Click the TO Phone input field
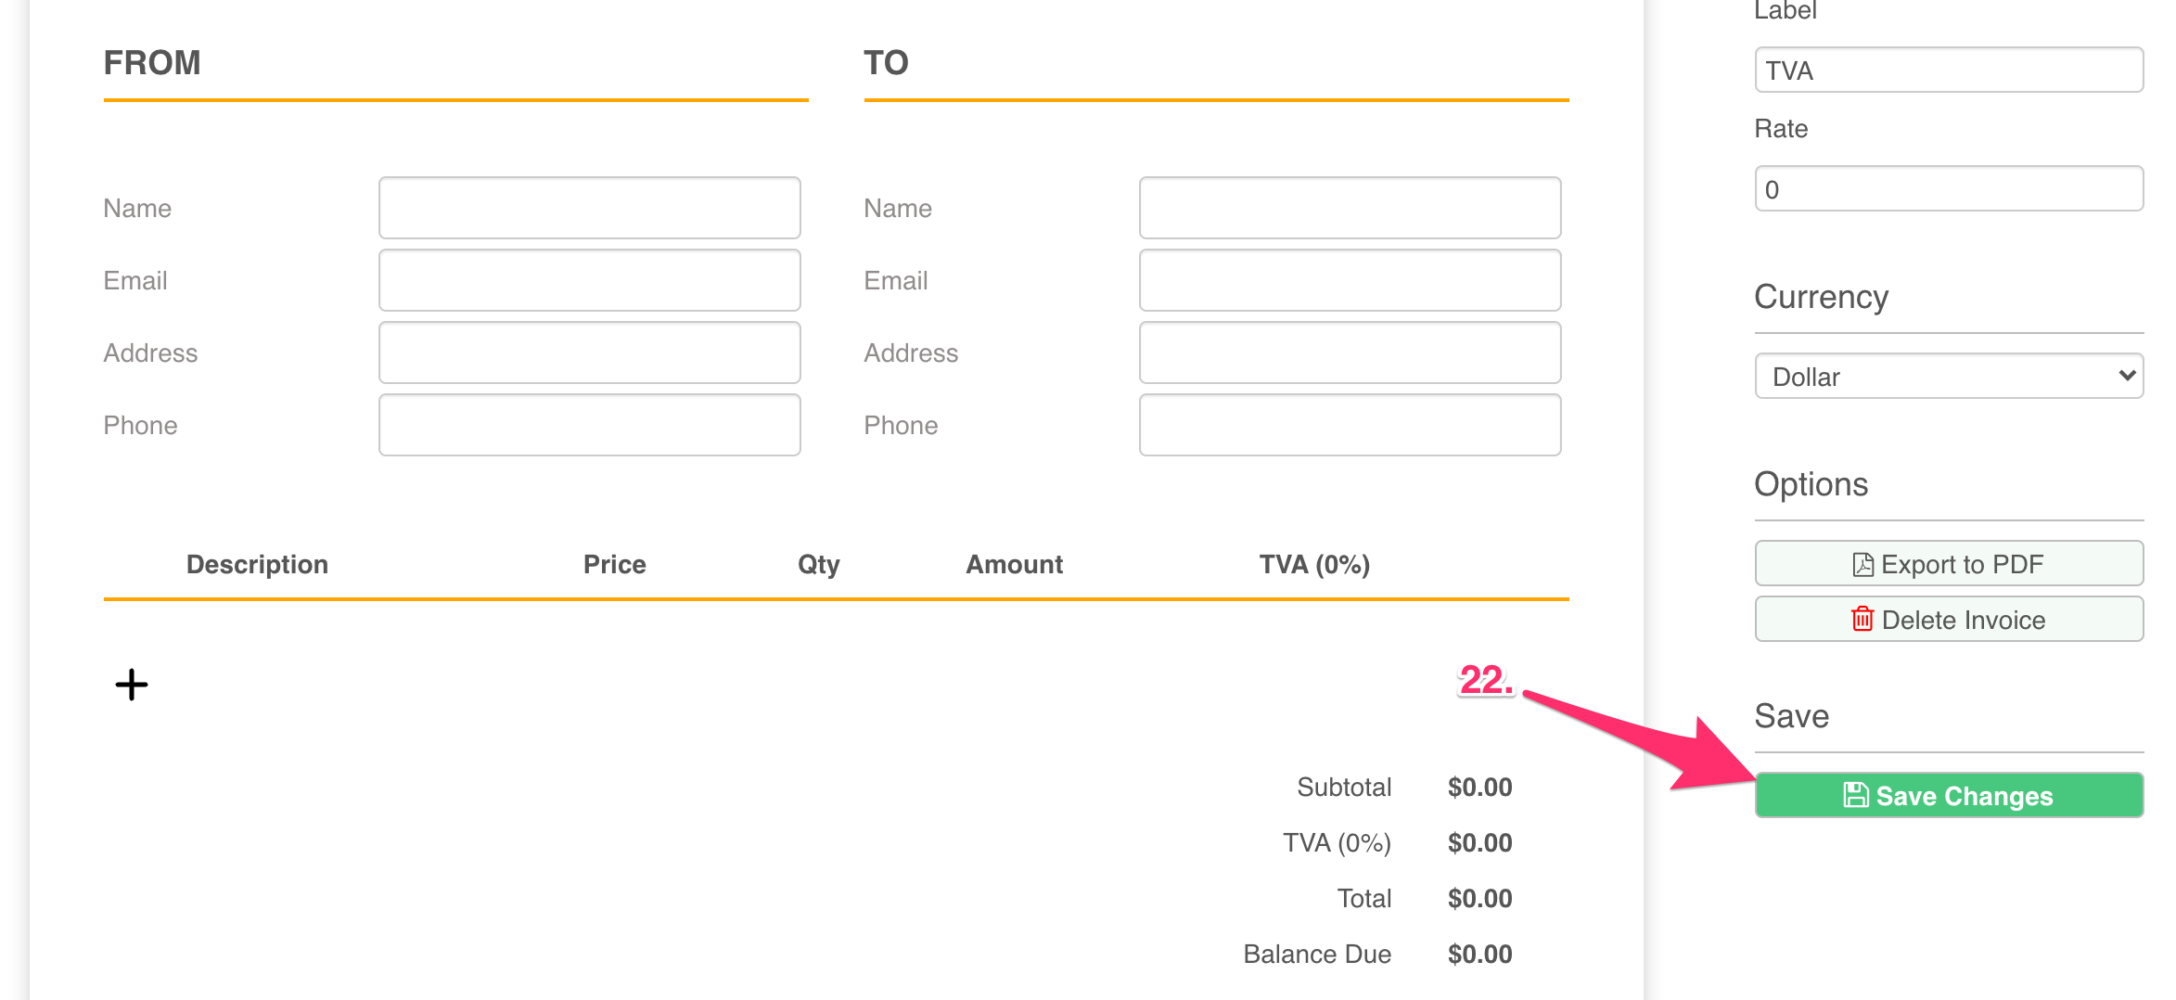Screen dimensions: 2176x1000 [1350, 425]
